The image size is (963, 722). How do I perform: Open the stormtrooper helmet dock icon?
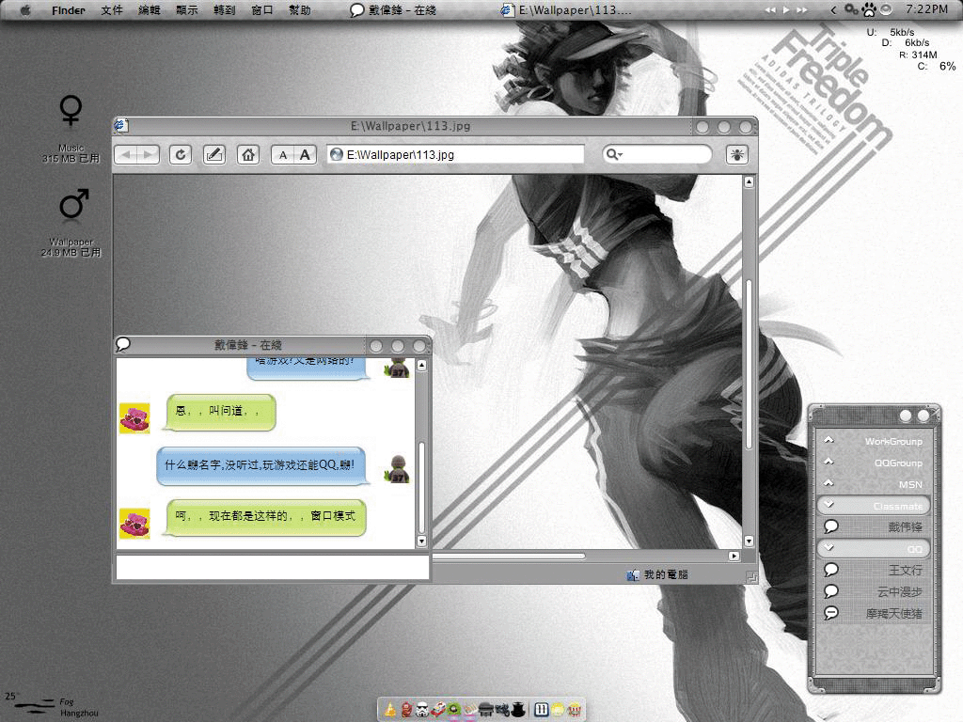(x=422, y=711)
